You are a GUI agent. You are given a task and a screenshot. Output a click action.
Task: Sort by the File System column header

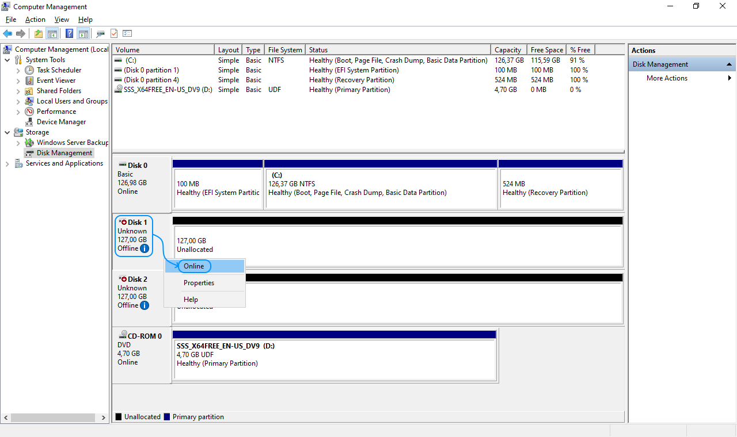tap(285, 50)
